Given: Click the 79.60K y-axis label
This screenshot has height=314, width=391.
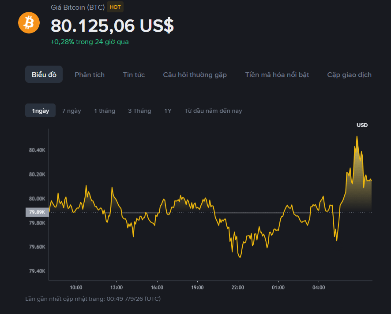Looking at the screenshot, I should (37, 247).
